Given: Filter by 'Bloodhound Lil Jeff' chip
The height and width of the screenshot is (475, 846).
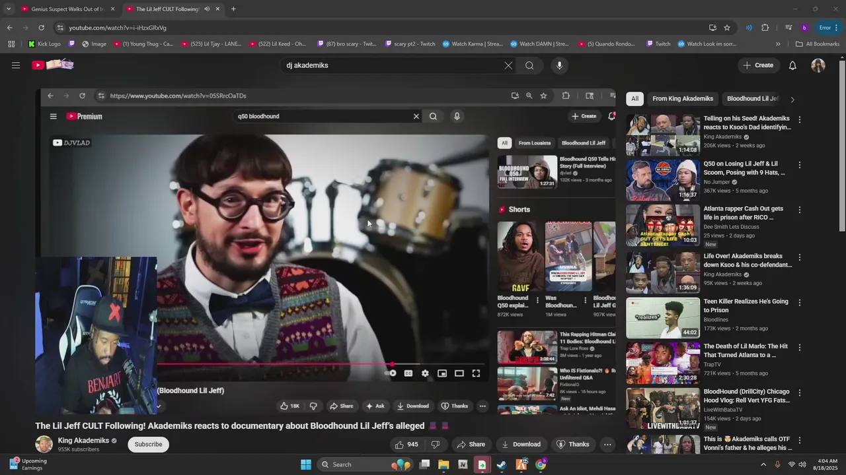Looking at the screenshot, I should pyautogui.click(x=752, y=99).
